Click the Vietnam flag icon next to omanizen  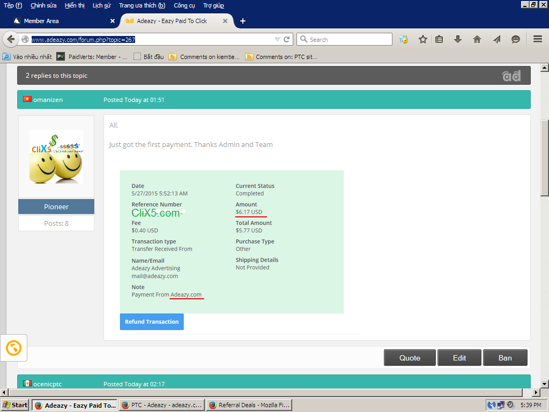(x=27, y=99)
